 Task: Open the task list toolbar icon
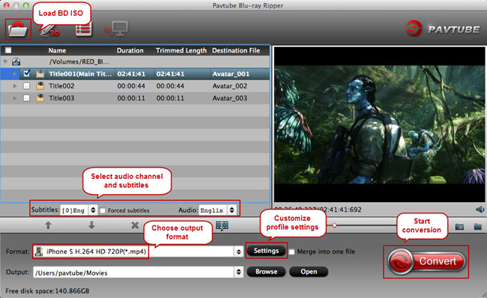click(84, 30)
